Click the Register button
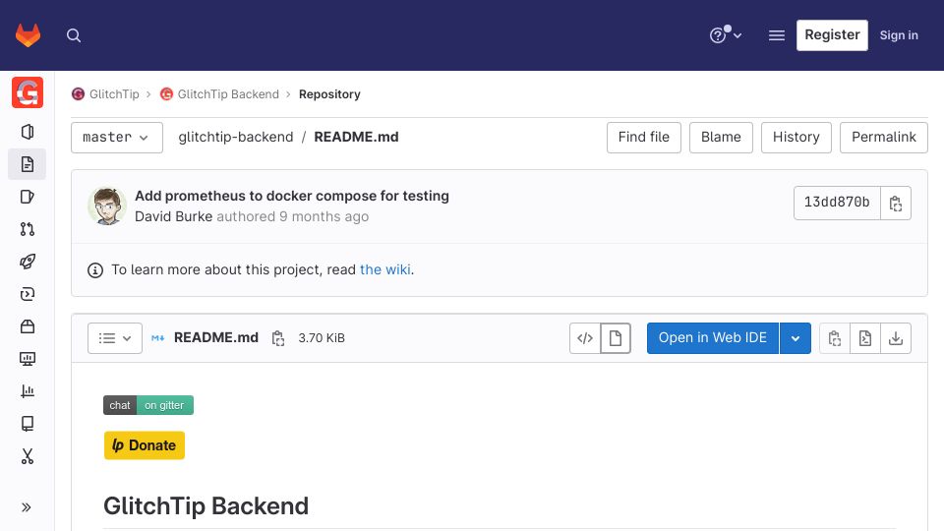 832,35
